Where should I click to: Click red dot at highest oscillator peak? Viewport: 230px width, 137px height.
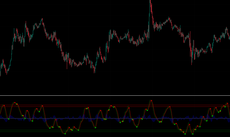[x=151, y=100]
